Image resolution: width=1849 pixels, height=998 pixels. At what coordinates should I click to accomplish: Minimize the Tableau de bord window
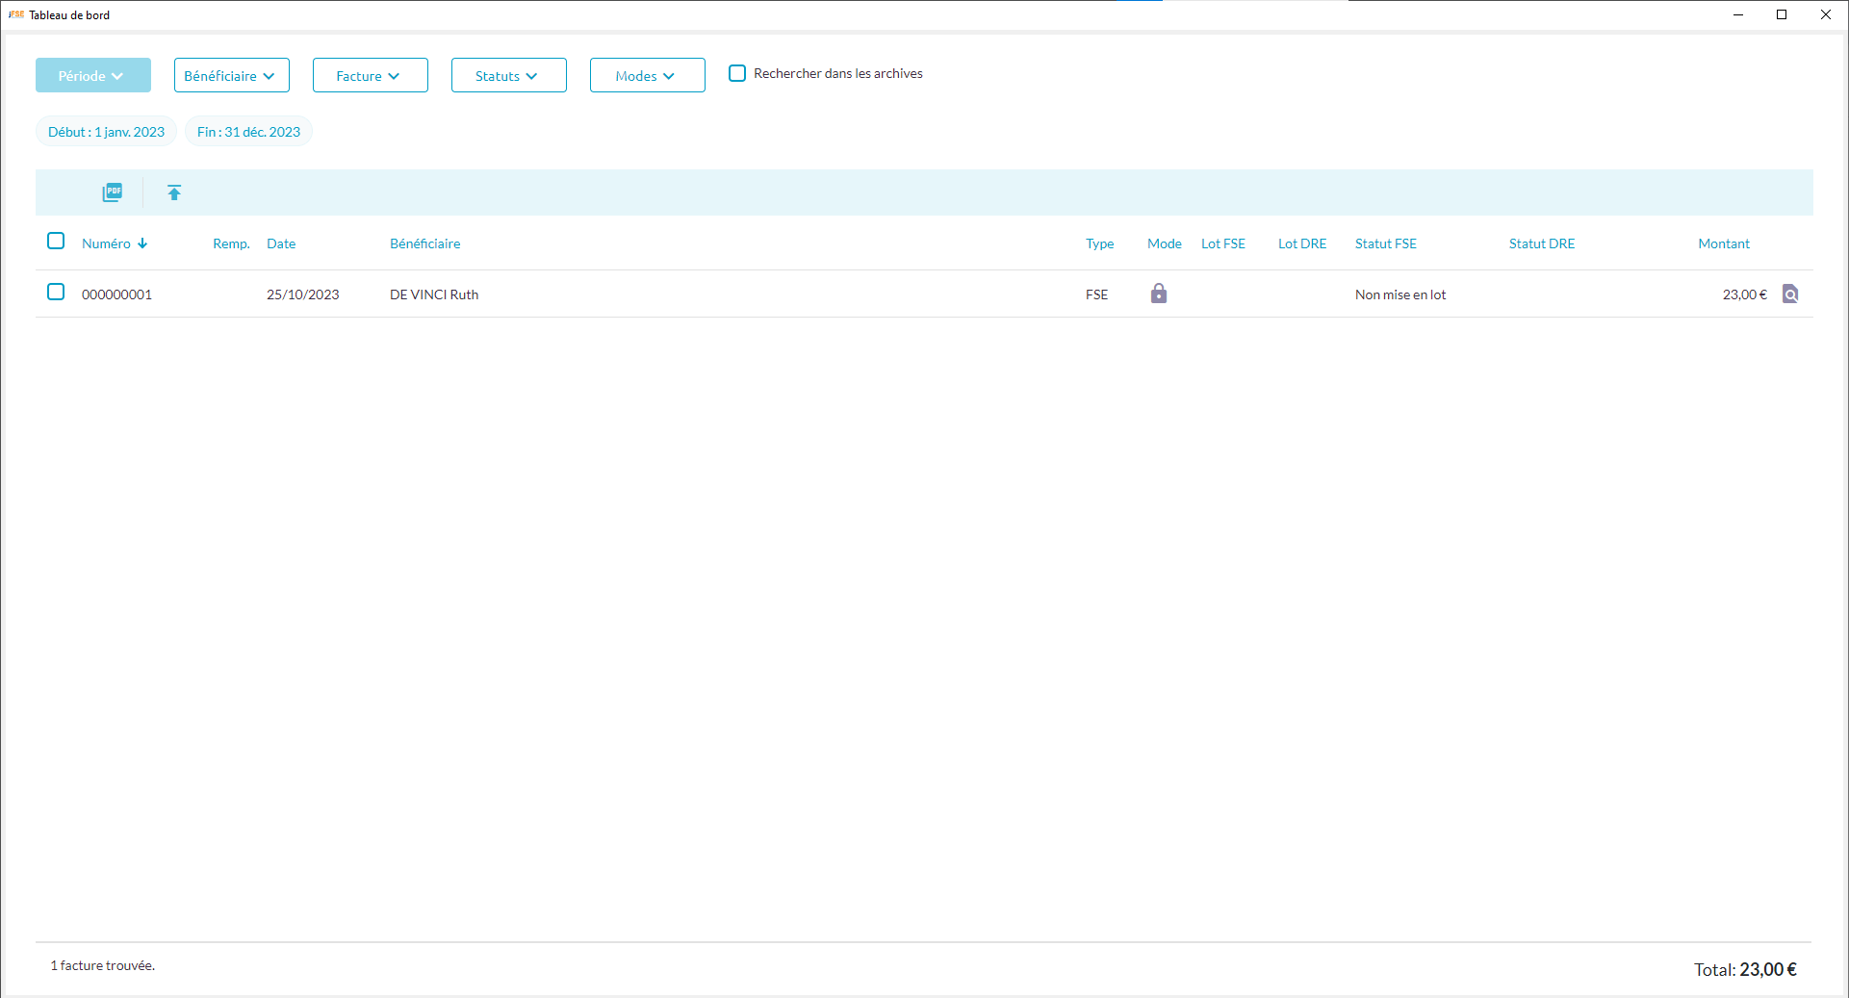[x=1738, y=14]
